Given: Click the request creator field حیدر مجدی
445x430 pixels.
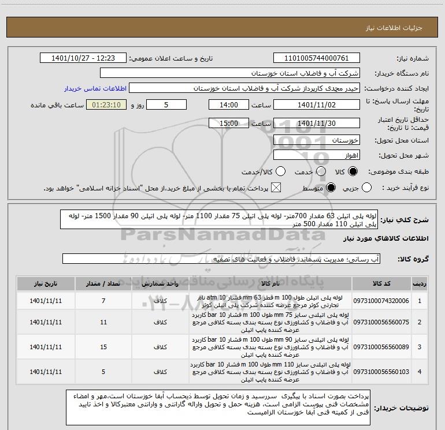Looking at the screenshot, I should click(x=244, y=88).
